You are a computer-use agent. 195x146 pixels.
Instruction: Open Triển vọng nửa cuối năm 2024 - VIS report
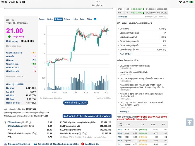coord(141,95)
